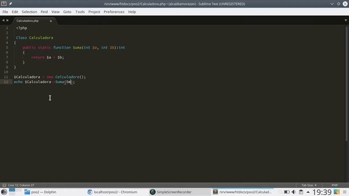This screenshot has width=349, height=196.
Task: Open the Project menu
Action: 94,12
